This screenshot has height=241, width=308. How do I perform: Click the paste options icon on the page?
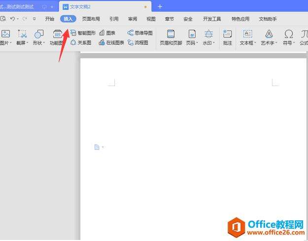[x=97, y=147]
